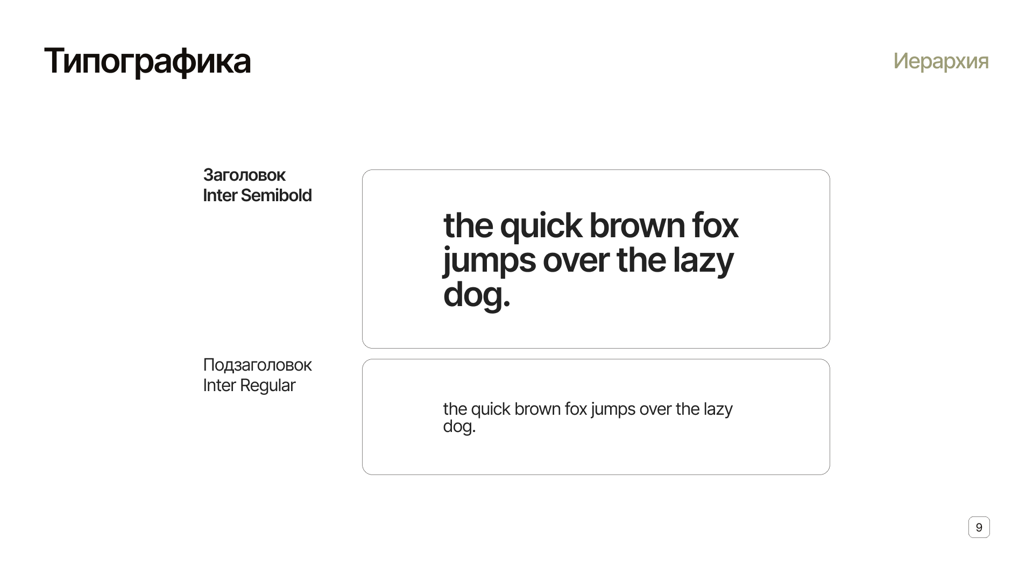Screen dimensions: 1033x581
Task: Click the word "over" in the regular sample
Action: 655,409
